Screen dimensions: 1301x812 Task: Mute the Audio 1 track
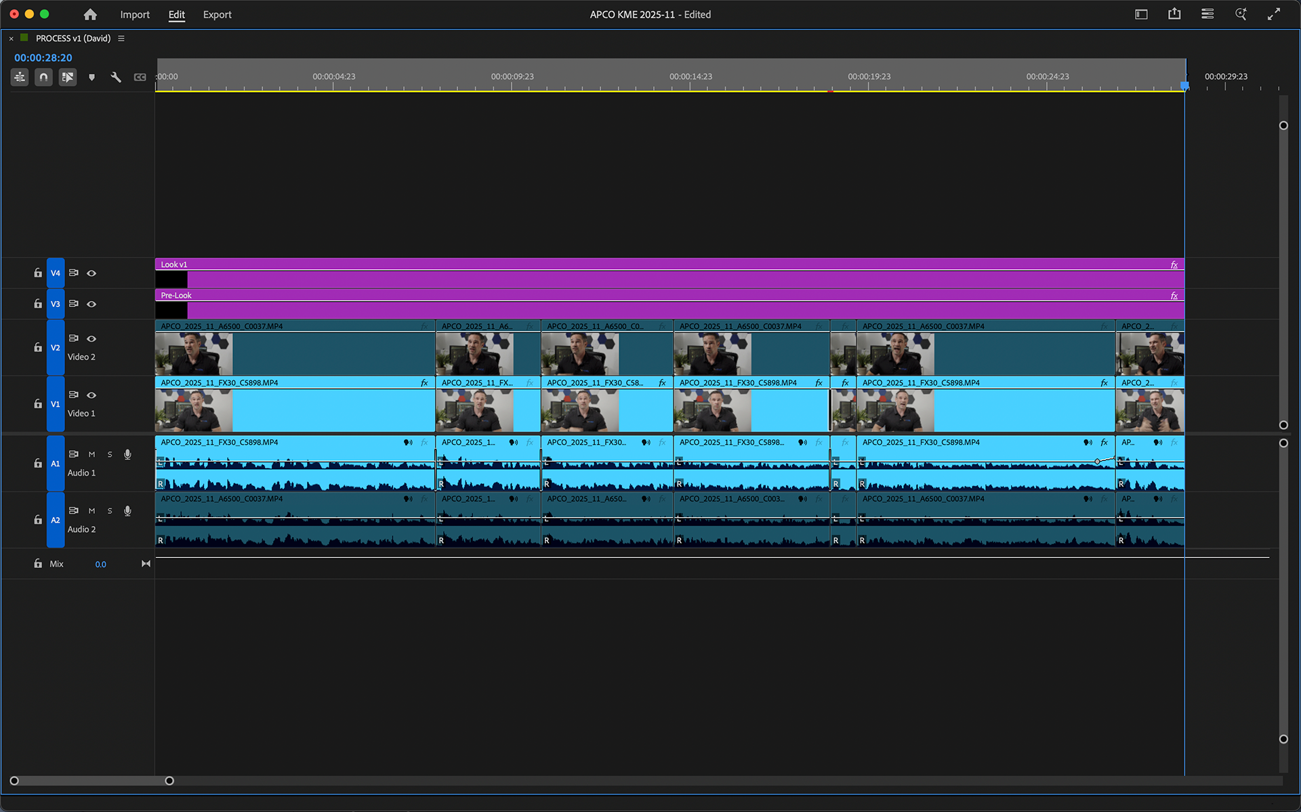[91, 454]
